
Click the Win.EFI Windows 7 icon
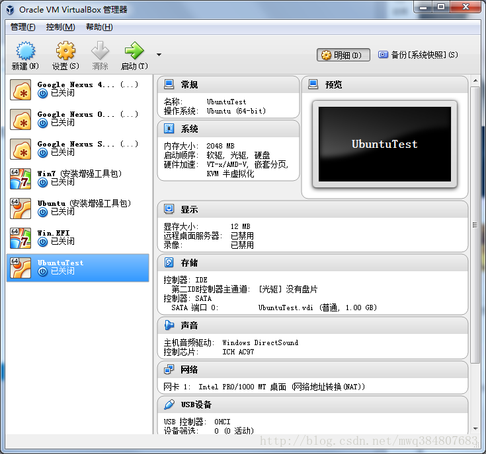[x=20, y=238]
